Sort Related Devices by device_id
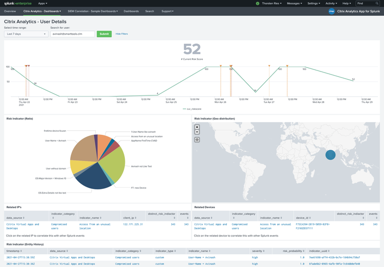The image size is (384, 267). pyautogui.click(x=303, y=217)
